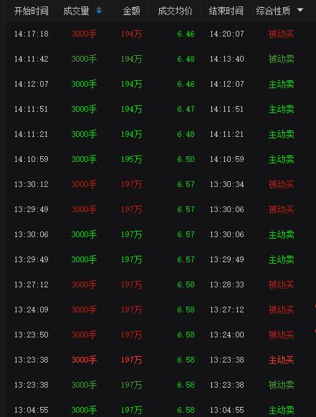Viewport: 316px width, 417px height.
Task: Sort by 成交量 using the blue arrow icon
Action: tap(99, 10)
